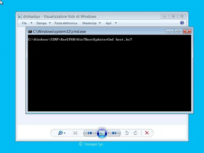Open the blue help question mark icon
The image size is (204, 153).
click(x=182, y=23)
